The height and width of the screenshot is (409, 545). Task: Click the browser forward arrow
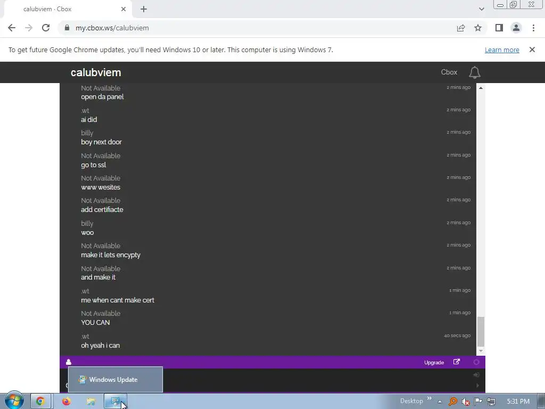click(29, 28)
